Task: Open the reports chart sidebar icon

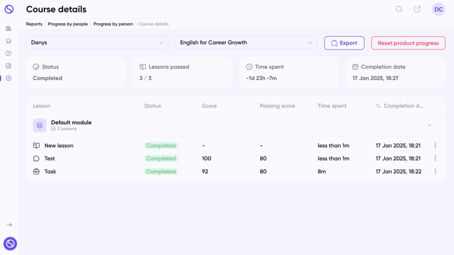Action: [x=8, y=66]
